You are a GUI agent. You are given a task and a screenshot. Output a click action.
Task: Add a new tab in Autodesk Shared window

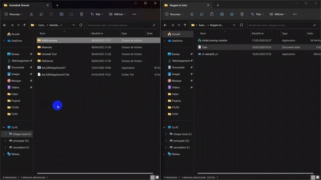(57, 5)
